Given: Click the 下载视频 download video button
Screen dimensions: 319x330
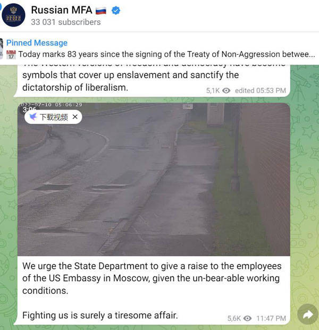Looking at the screenshot, I should click(54, 117).
